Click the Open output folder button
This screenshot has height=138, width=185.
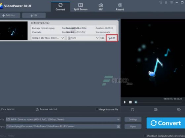133,126
